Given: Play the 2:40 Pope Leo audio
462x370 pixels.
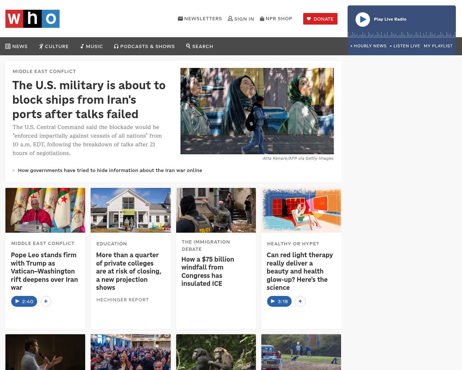Looking at the screenshot, I should coord(24,301).
